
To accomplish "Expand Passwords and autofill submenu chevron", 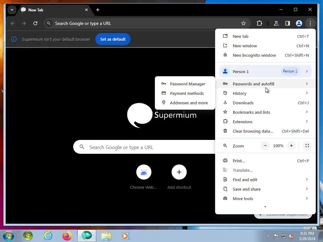I will (x=307, y=84).
